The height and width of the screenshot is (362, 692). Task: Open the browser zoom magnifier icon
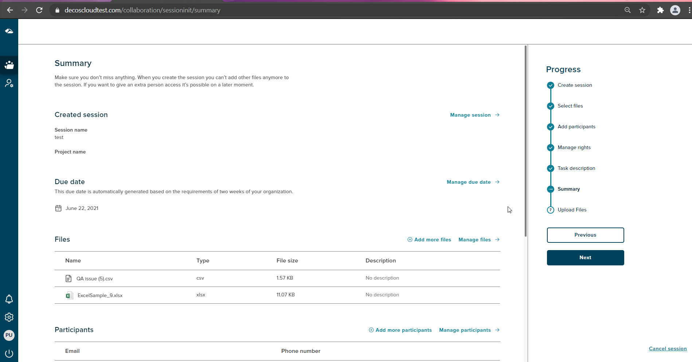tap(628, 10)
